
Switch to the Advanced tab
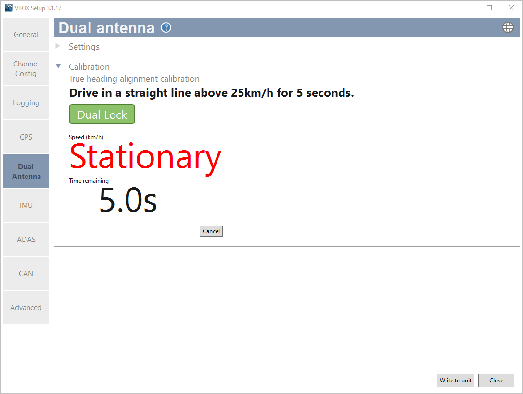pos(26,307)
